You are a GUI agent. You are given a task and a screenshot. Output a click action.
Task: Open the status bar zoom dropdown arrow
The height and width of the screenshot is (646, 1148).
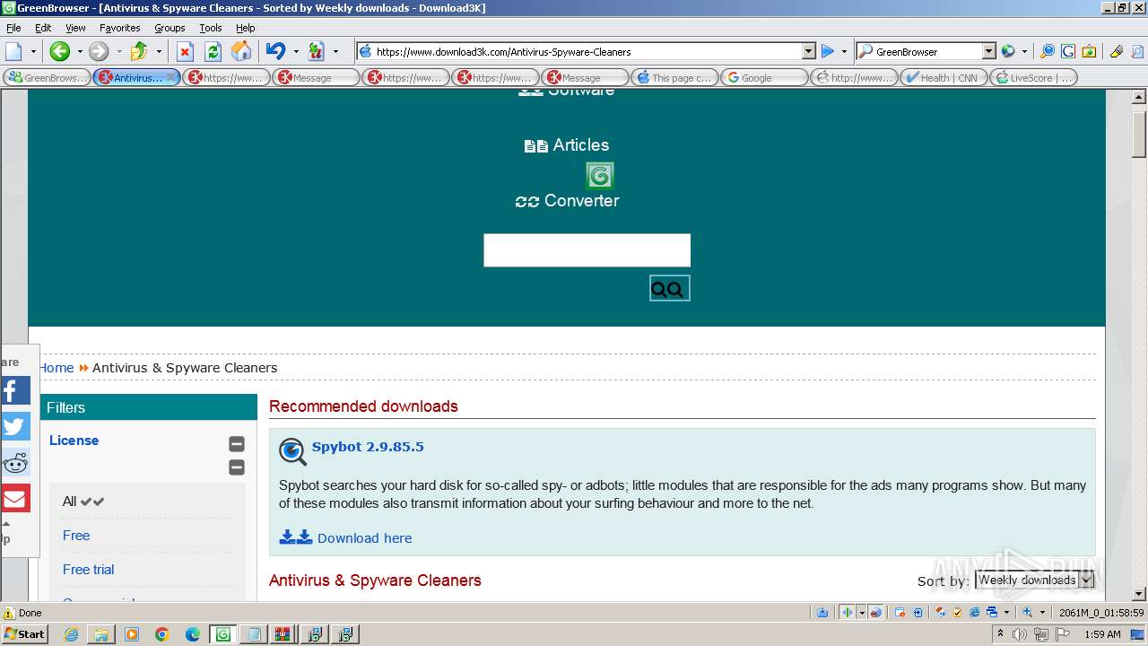[x=1042, y=612]
